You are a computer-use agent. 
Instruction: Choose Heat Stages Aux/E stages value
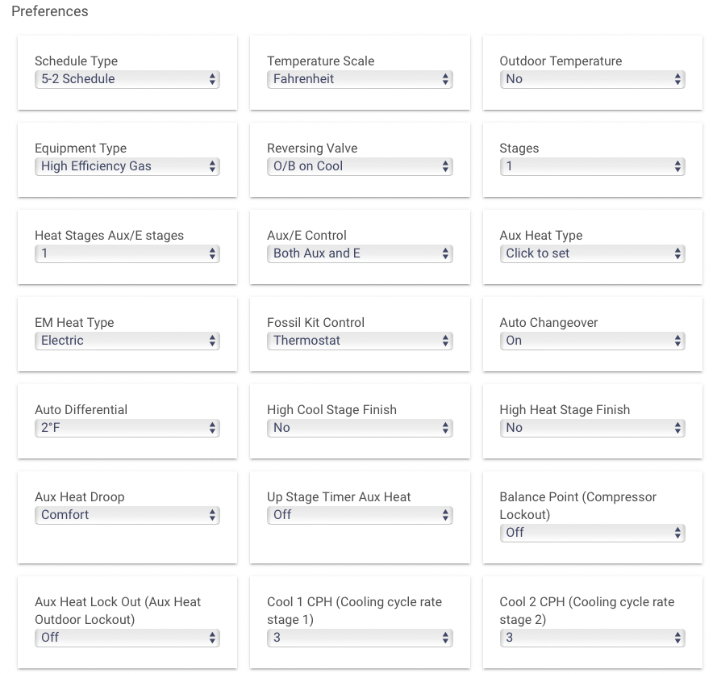pos(127,253)
